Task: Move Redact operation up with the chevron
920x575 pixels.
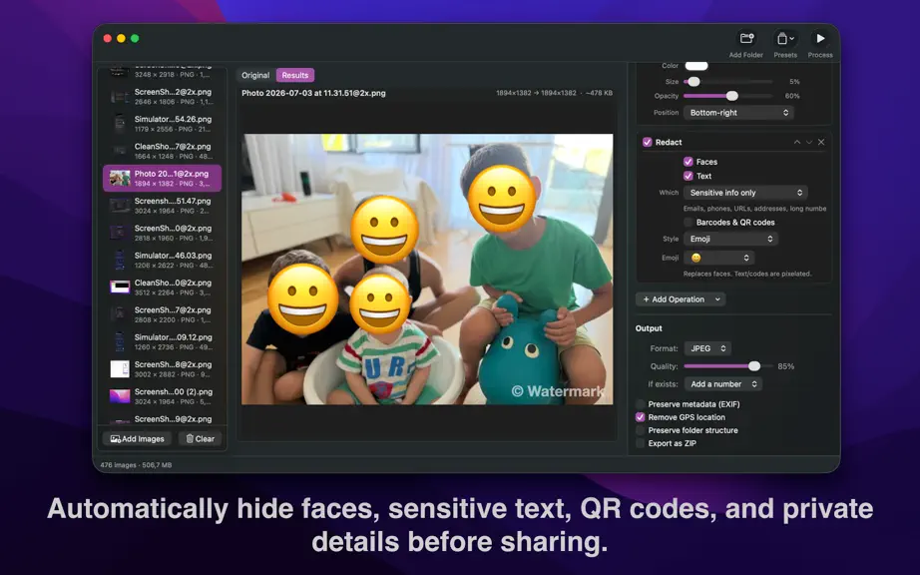Action: coord(797,142)
